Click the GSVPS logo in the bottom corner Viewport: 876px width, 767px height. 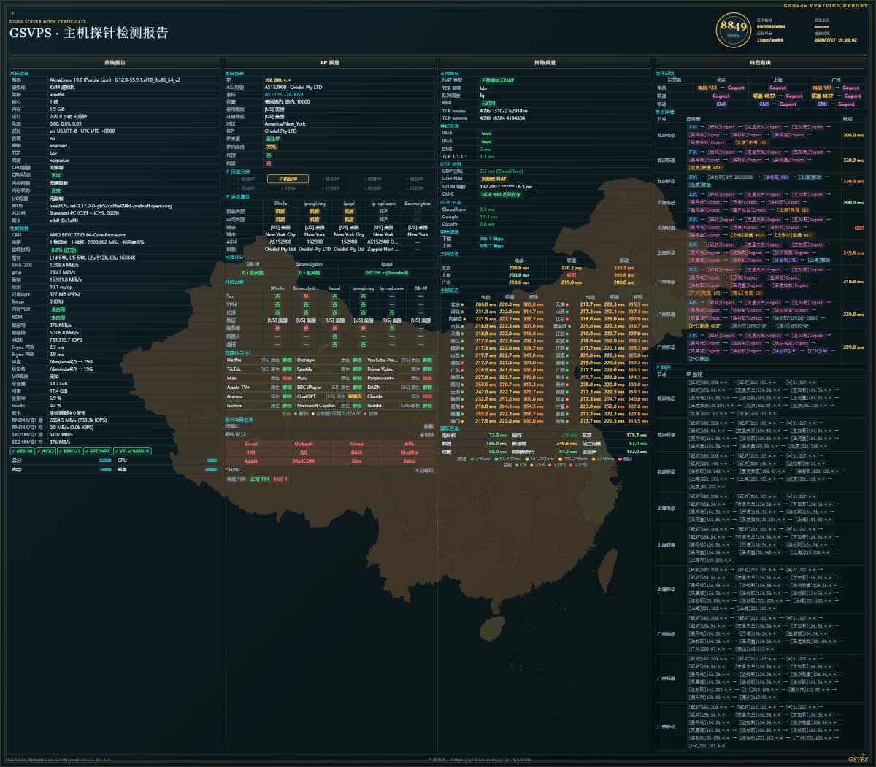tap(858, 760)
